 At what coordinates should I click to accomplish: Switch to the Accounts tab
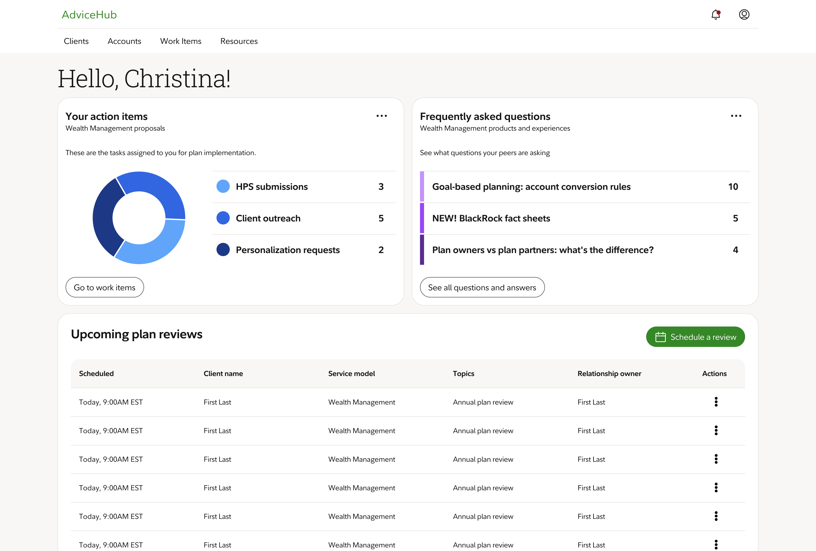click(x=124, y=41)
